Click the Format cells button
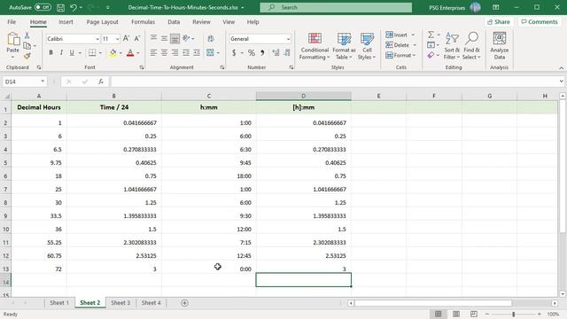 pos(400,55)
